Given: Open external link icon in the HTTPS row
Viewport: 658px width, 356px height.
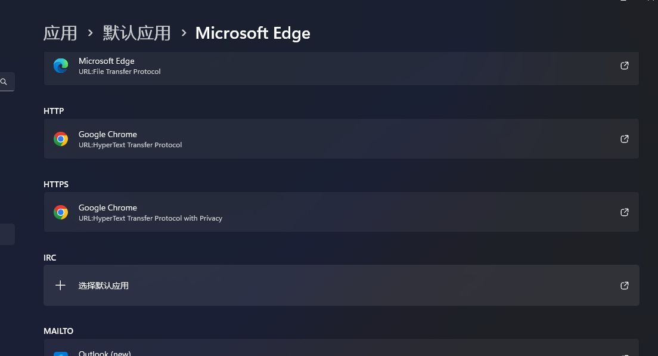Looking at the screenshot, I should coord(625,212).
